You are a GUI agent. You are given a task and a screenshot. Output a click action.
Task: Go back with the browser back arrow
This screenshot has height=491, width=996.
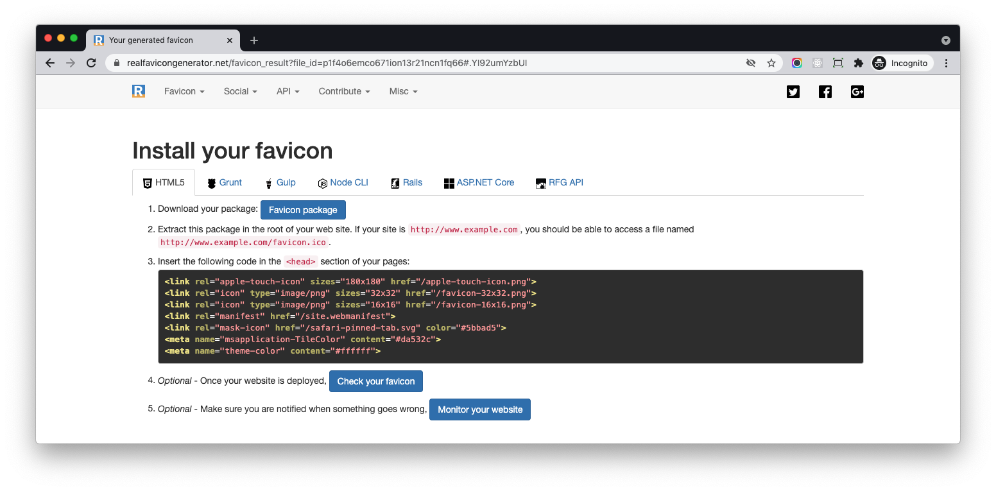(x=50, y=63)
